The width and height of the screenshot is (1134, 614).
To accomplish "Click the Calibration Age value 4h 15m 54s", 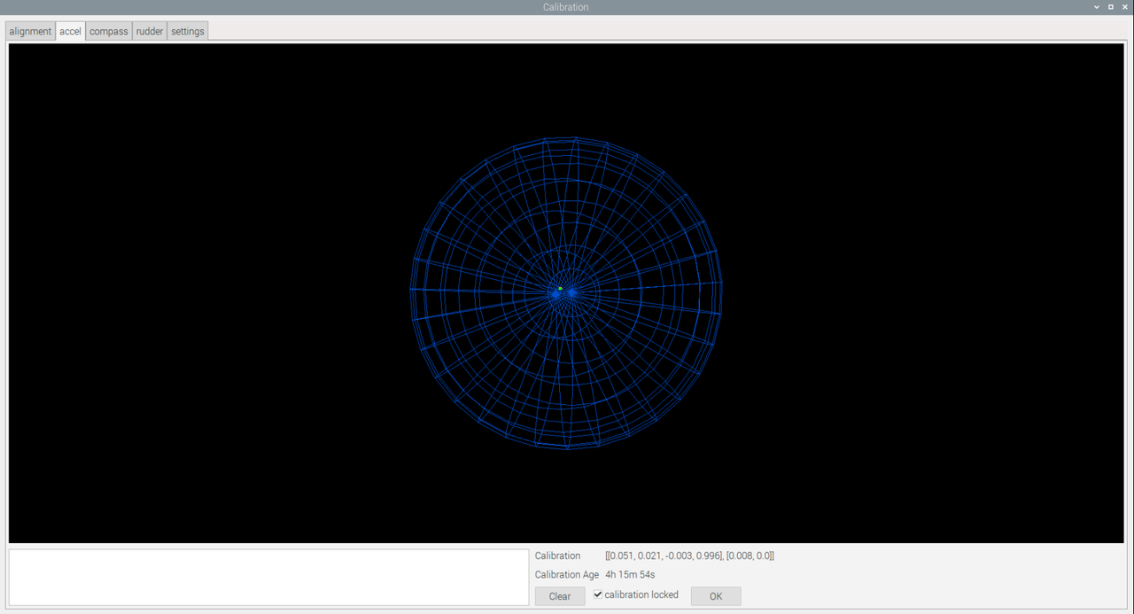I will [630, 575].
